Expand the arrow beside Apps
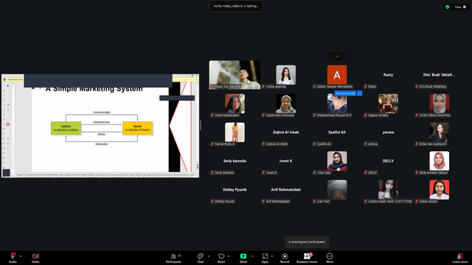Screen dimensions: 472x265 (x=272, y=256)
